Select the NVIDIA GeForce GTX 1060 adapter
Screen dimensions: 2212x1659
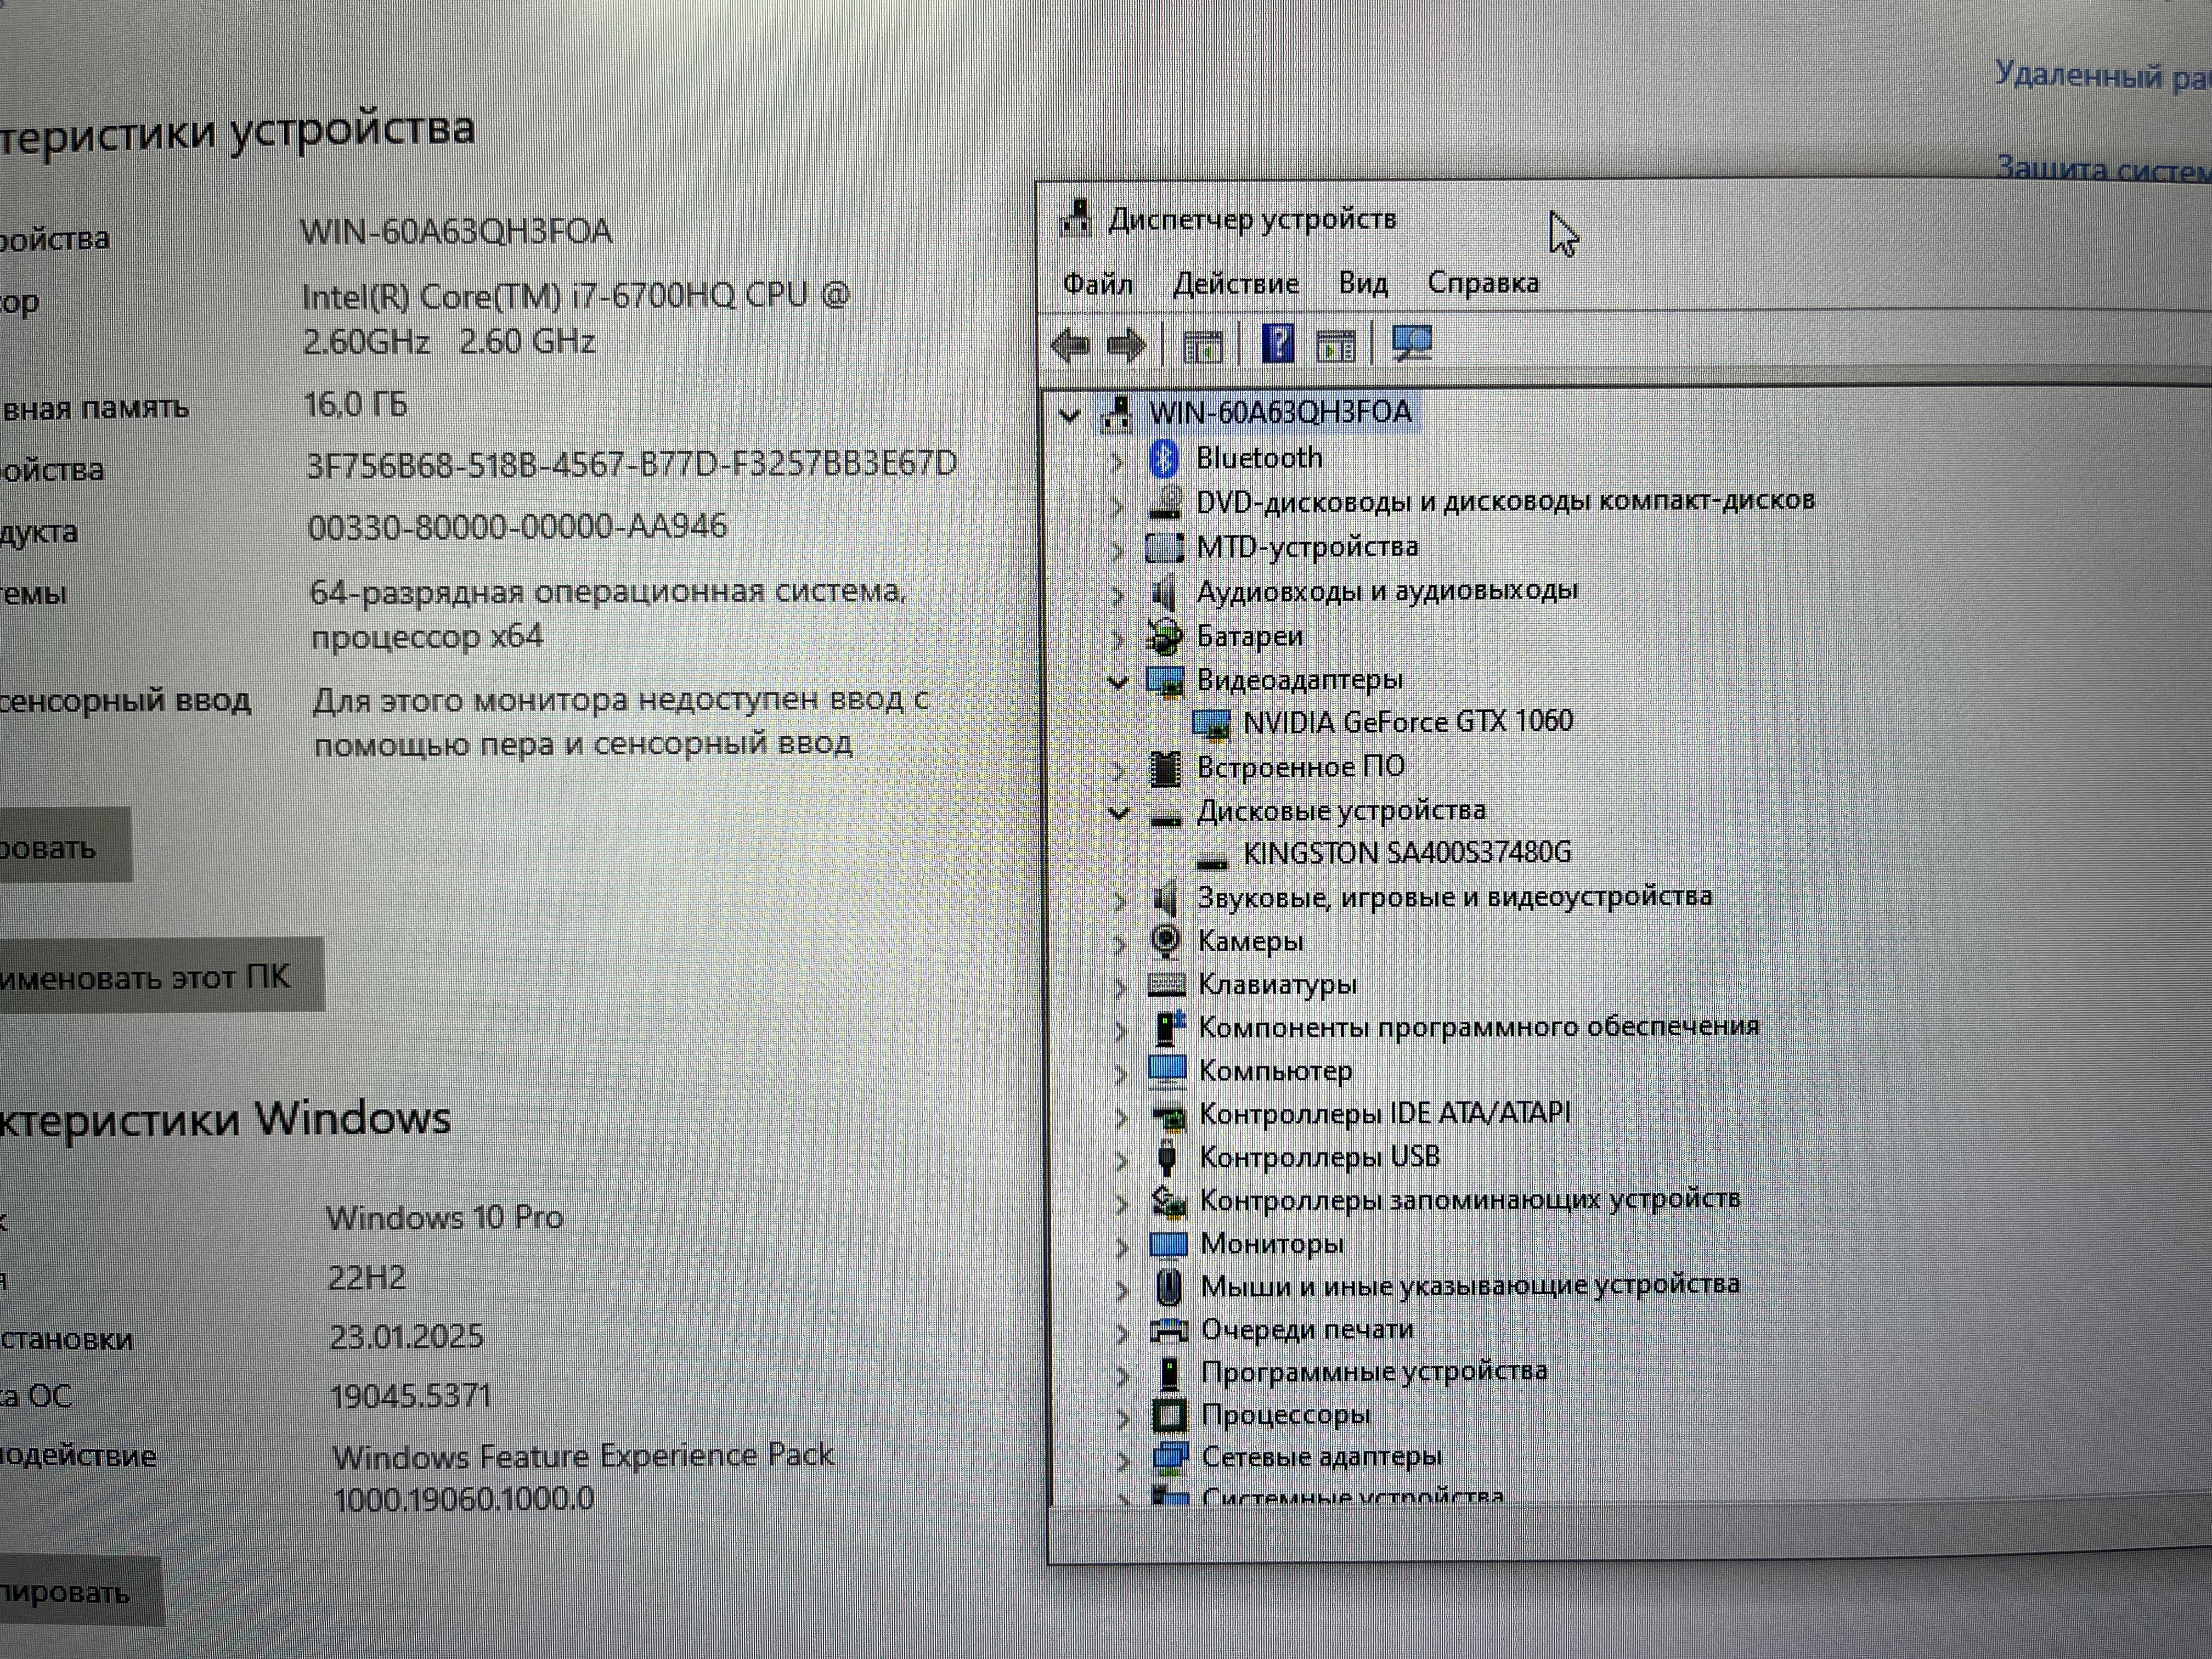(1407, 722)
